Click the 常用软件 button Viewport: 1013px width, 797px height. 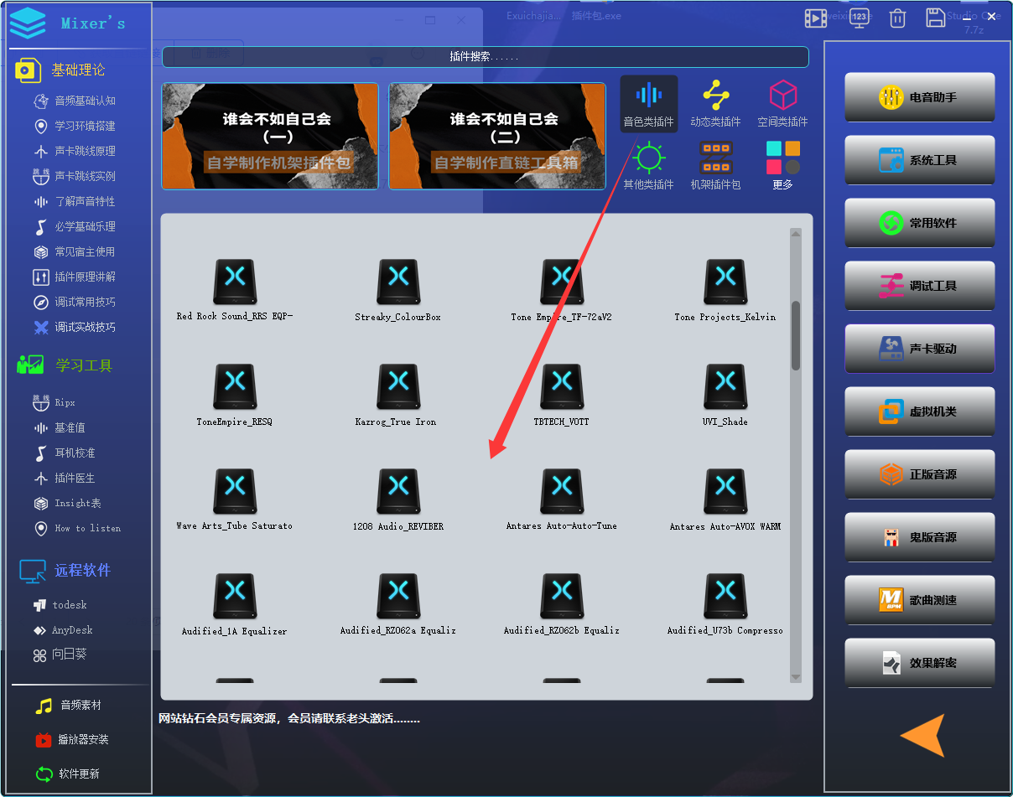click(x=920, y=223)
